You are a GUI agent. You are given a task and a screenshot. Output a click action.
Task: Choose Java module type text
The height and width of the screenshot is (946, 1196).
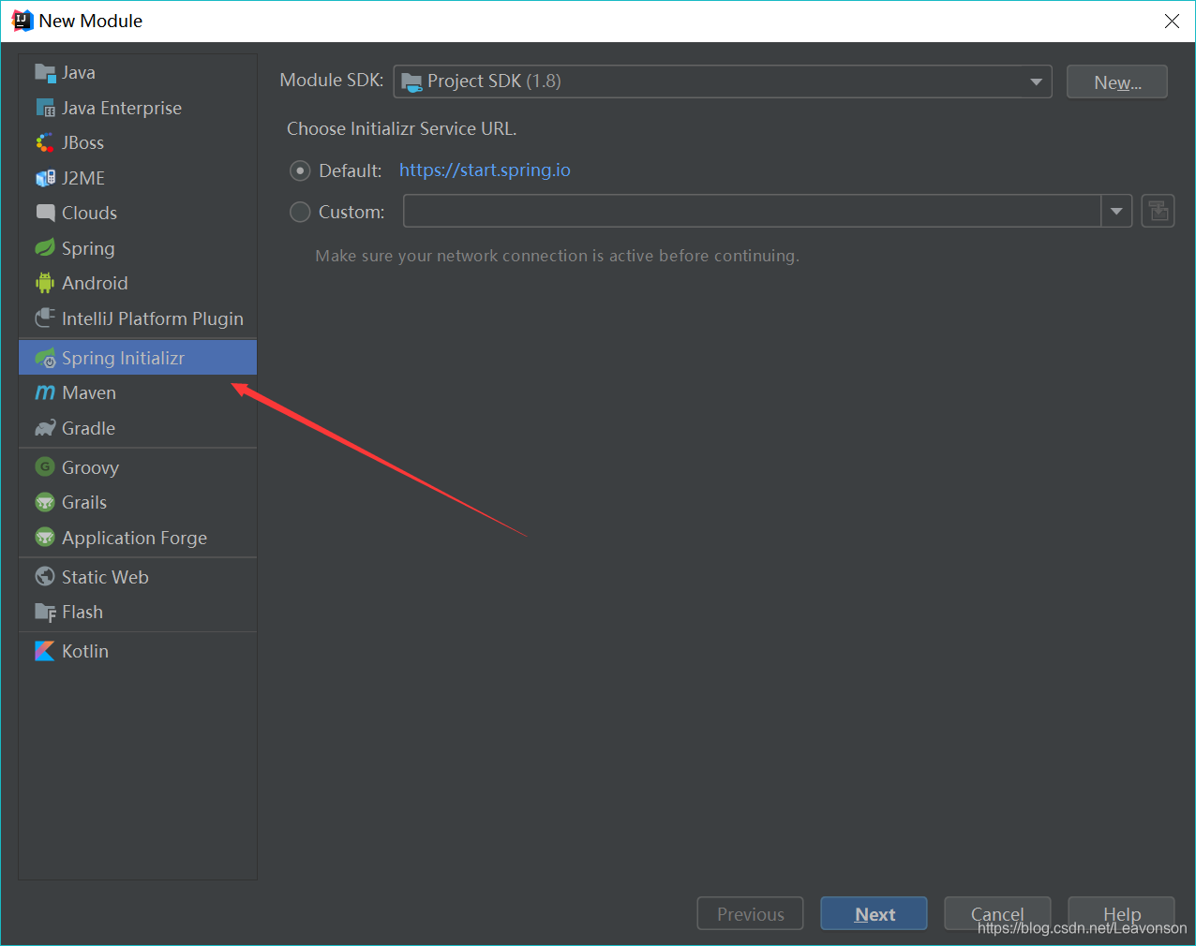[79, 73]
